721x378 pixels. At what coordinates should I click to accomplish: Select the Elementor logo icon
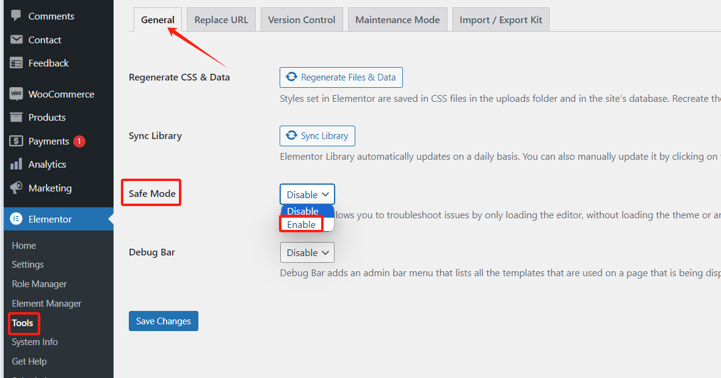point(16,218)
